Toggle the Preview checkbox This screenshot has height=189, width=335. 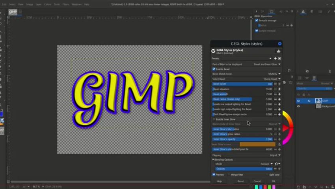[x=214, y=174]
